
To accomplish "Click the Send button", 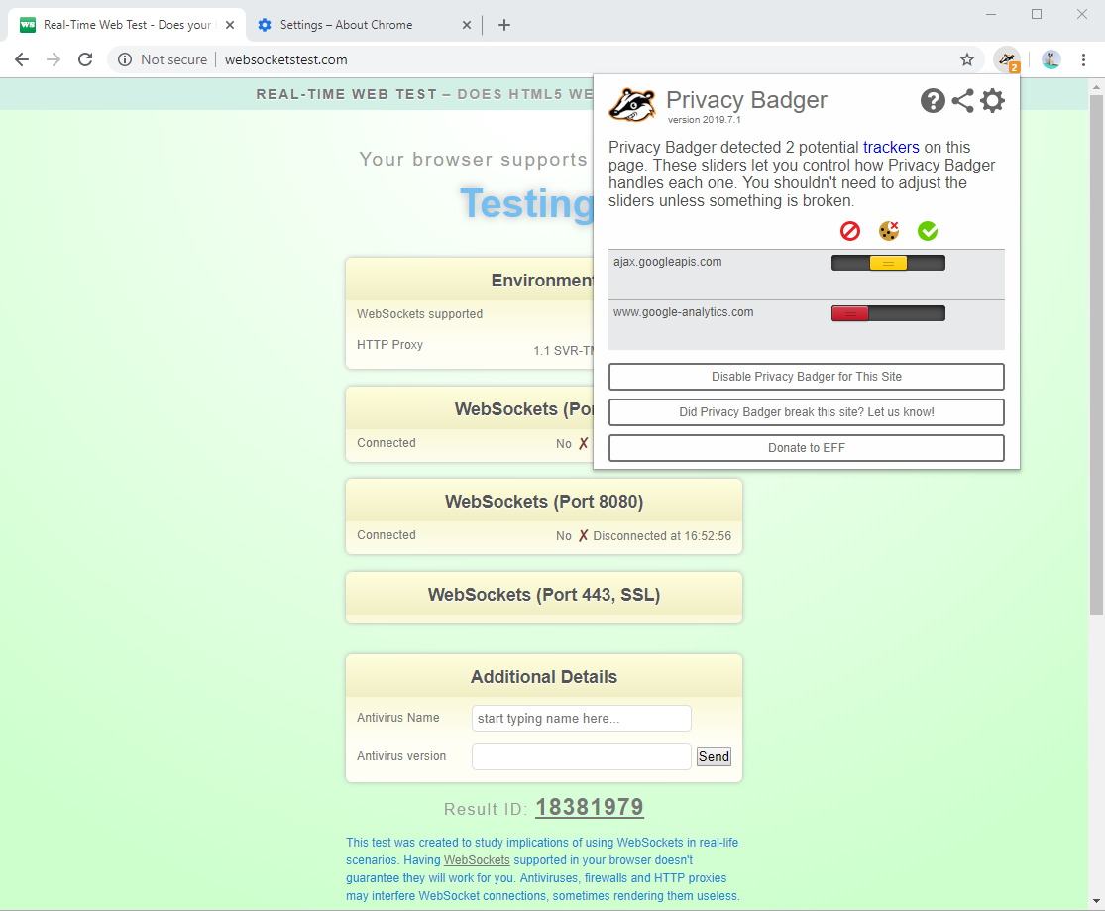I will click(x=714, y=756).
